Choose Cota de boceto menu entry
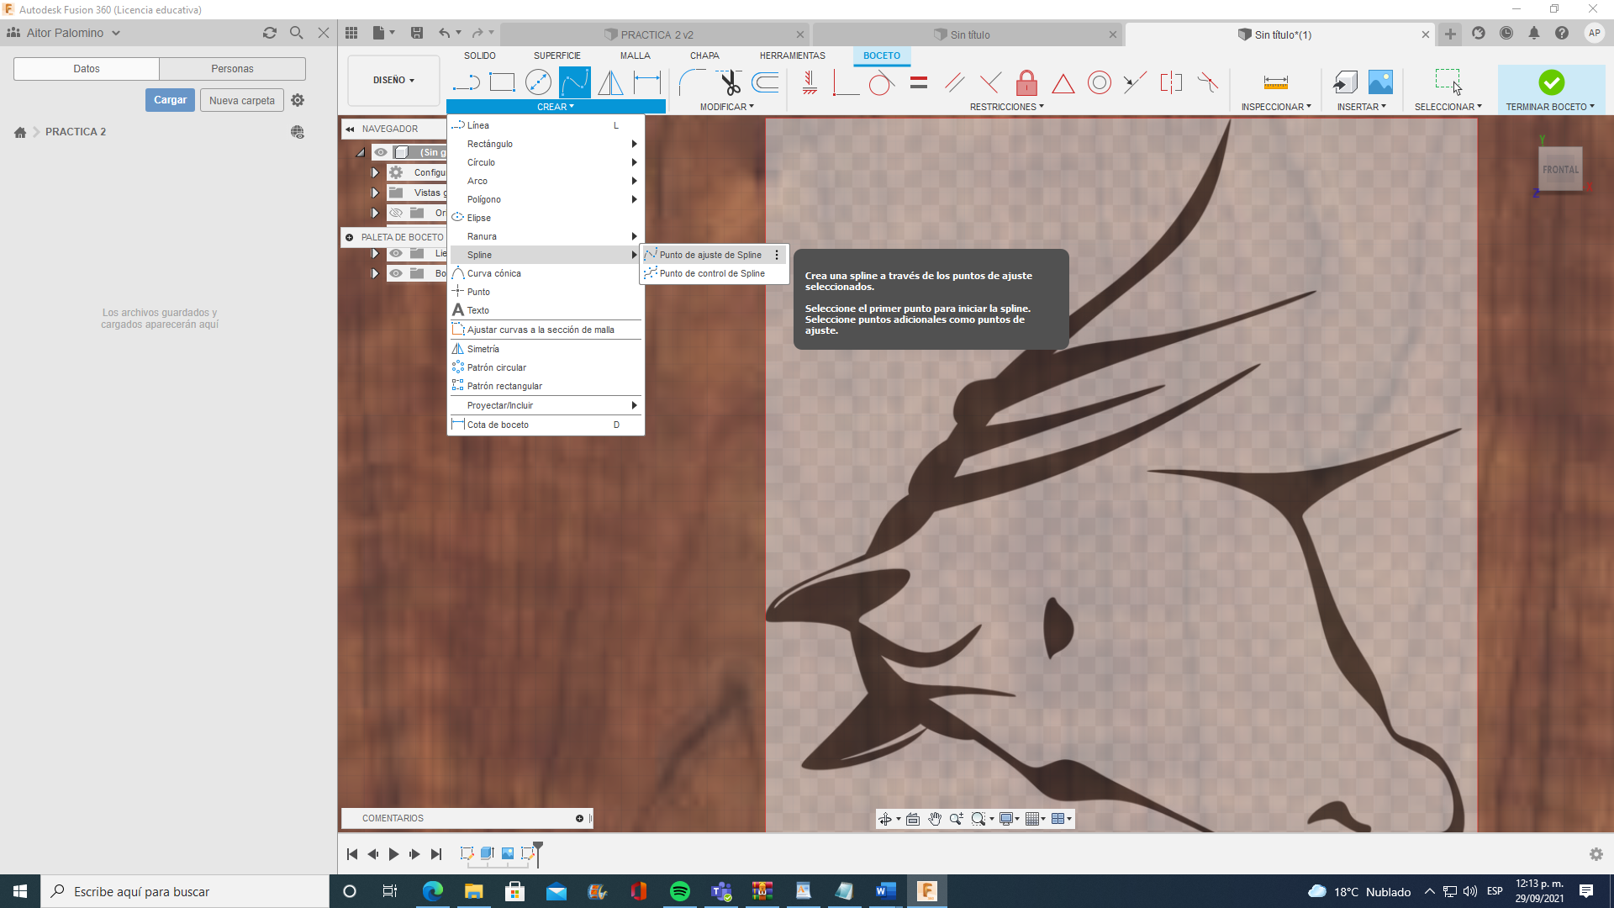The width and height of the screenshot is (1614, 908). pyautogui.click(x=546, y=425)
